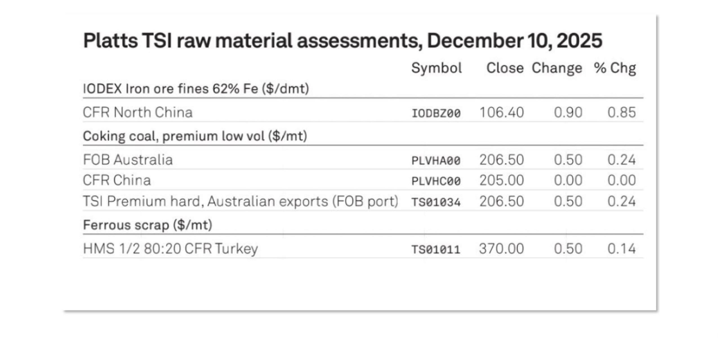The width and height of the screenshot is (721, 342).
Task: Click the Symbol column header
Action: click(x=436, y=68)
